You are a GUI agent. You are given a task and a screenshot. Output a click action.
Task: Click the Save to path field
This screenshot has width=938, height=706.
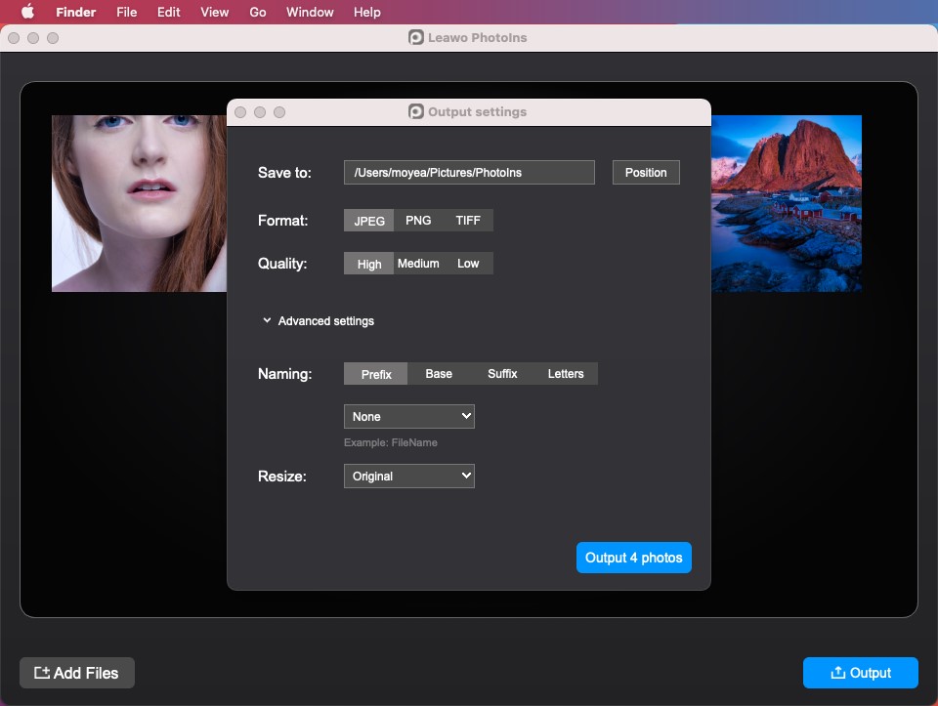point(469,173)
